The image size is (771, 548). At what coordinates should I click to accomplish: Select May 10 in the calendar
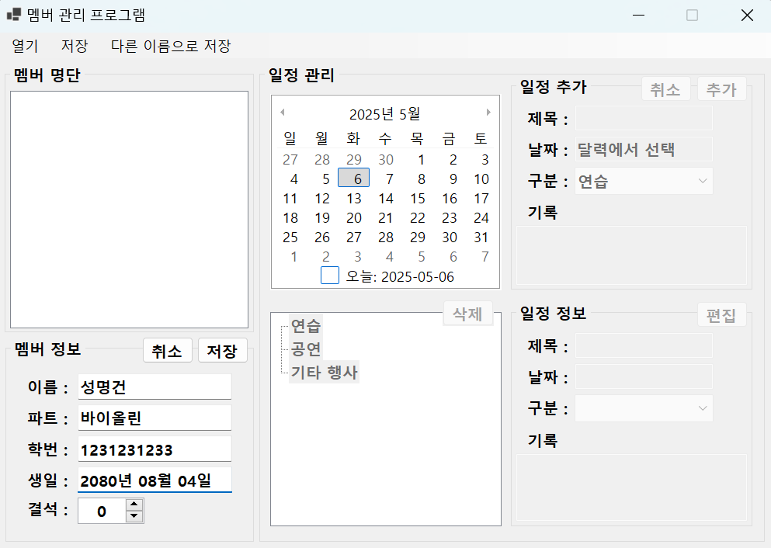click(481, 179)
